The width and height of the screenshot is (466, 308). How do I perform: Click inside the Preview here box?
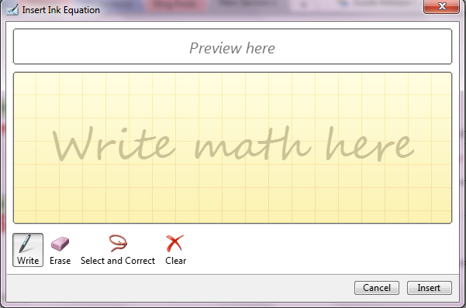(233, 46)
